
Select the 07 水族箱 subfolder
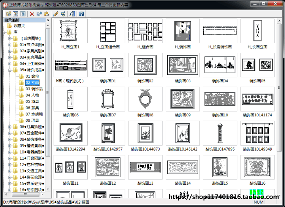[x=34, y=114]
